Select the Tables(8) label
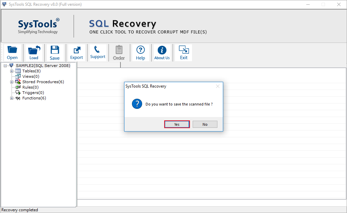The height and width of the screenshot is (213, 347). click(32, 71)
